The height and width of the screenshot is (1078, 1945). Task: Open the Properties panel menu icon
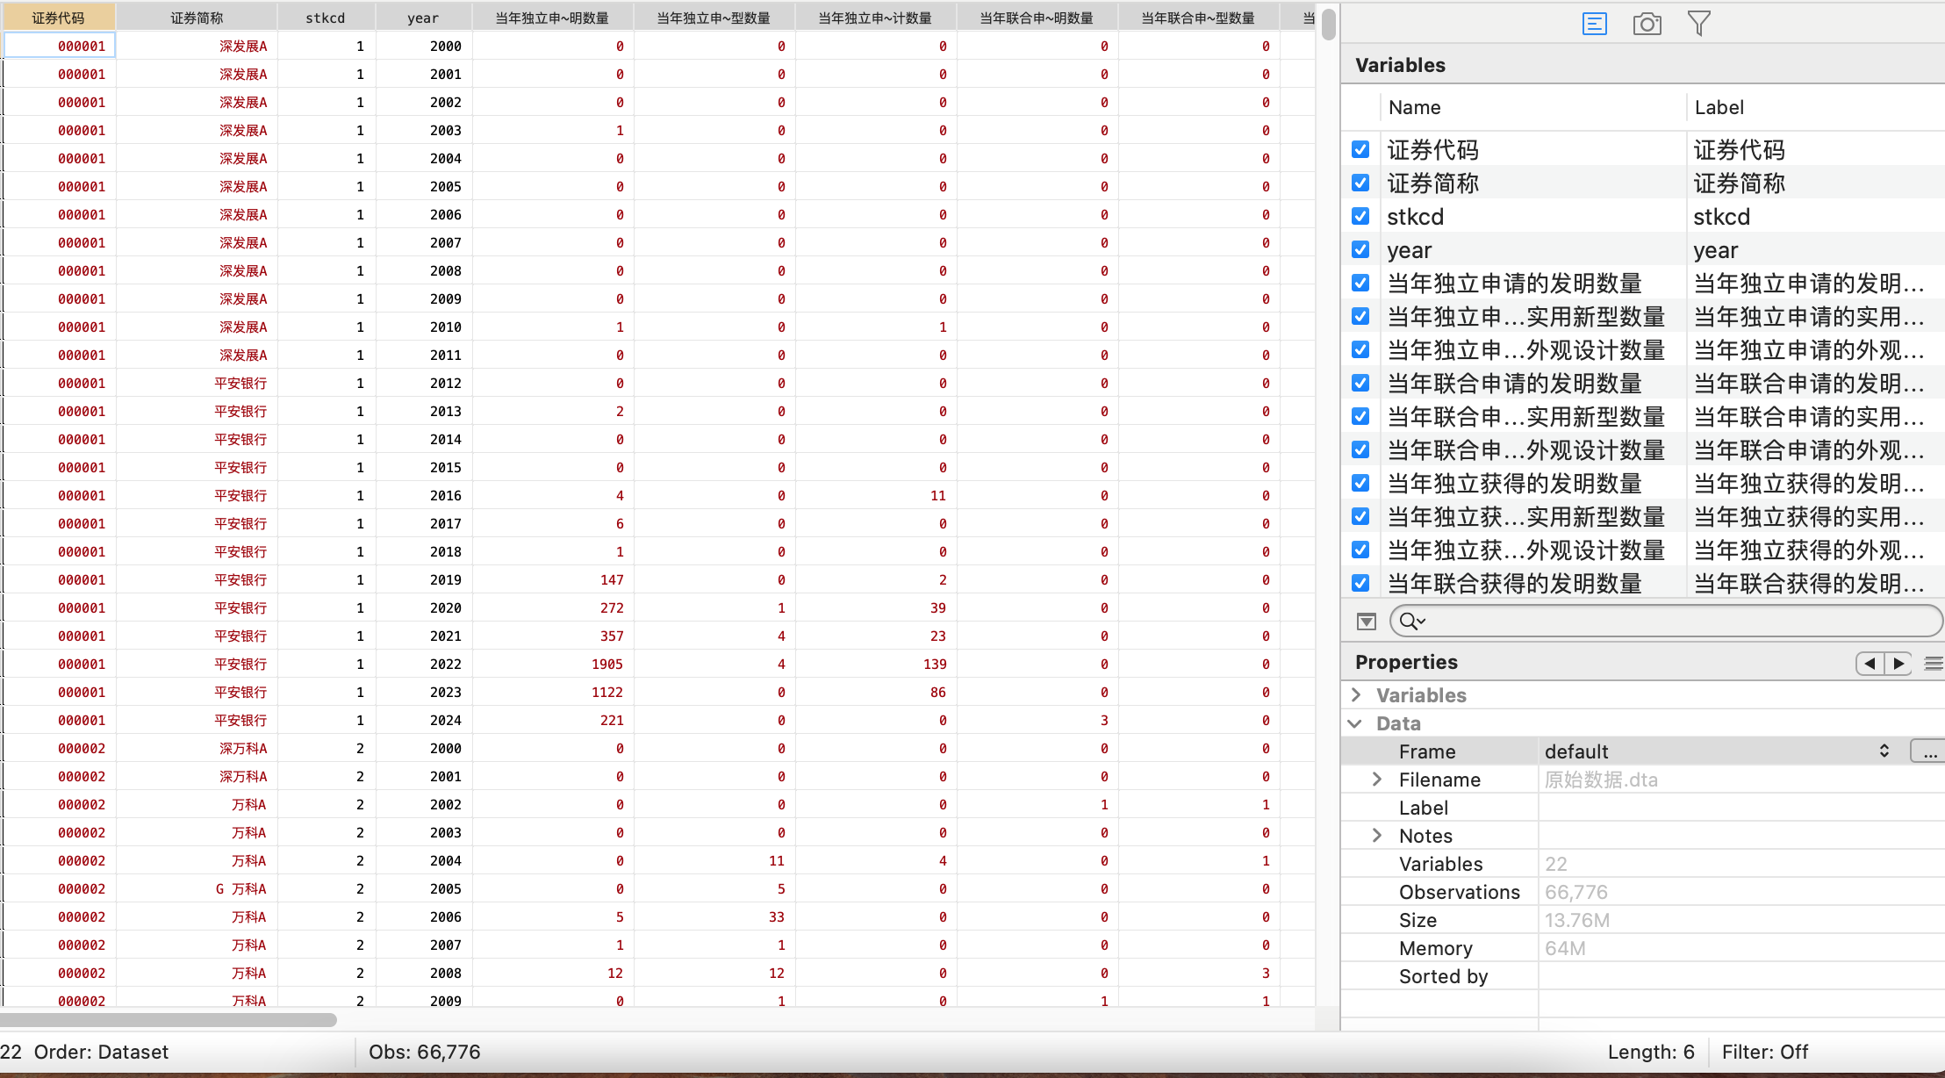(x=1933, y=663)
